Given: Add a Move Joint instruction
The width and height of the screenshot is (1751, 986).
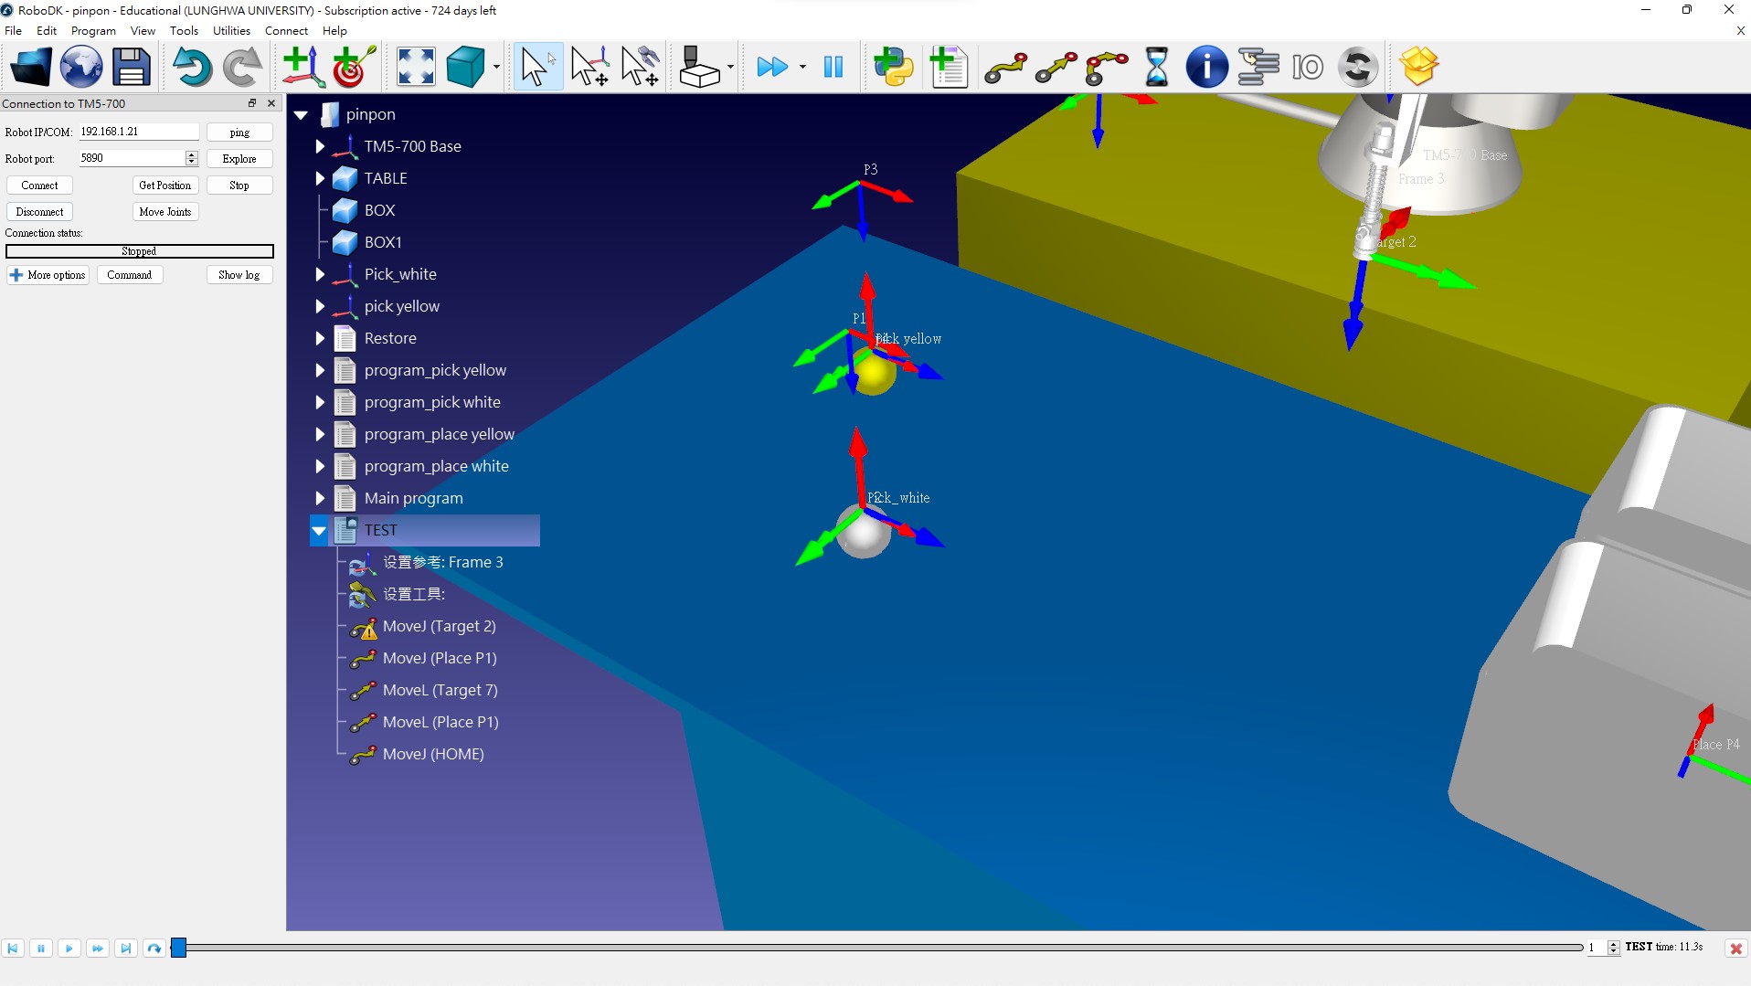Looking at the screenshot, I should point(1005,68).
